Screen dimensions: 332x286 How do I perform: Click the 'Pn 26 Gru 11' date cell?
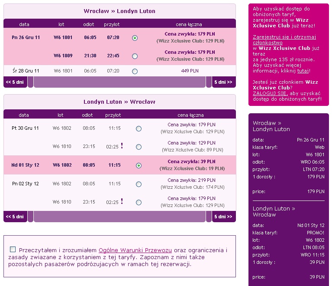(26, 37)
